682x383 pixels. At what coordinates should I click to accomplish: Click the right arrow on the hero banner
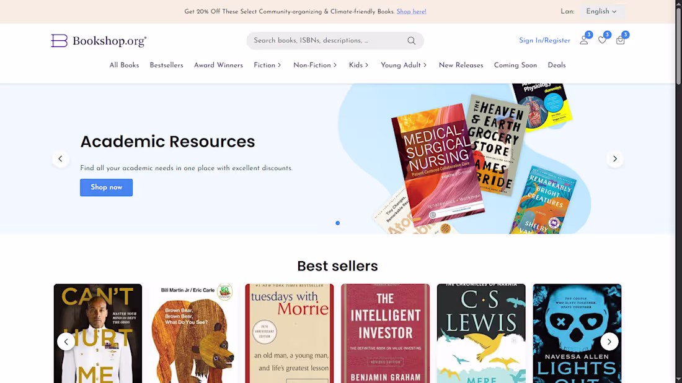[x=614, y=158]
